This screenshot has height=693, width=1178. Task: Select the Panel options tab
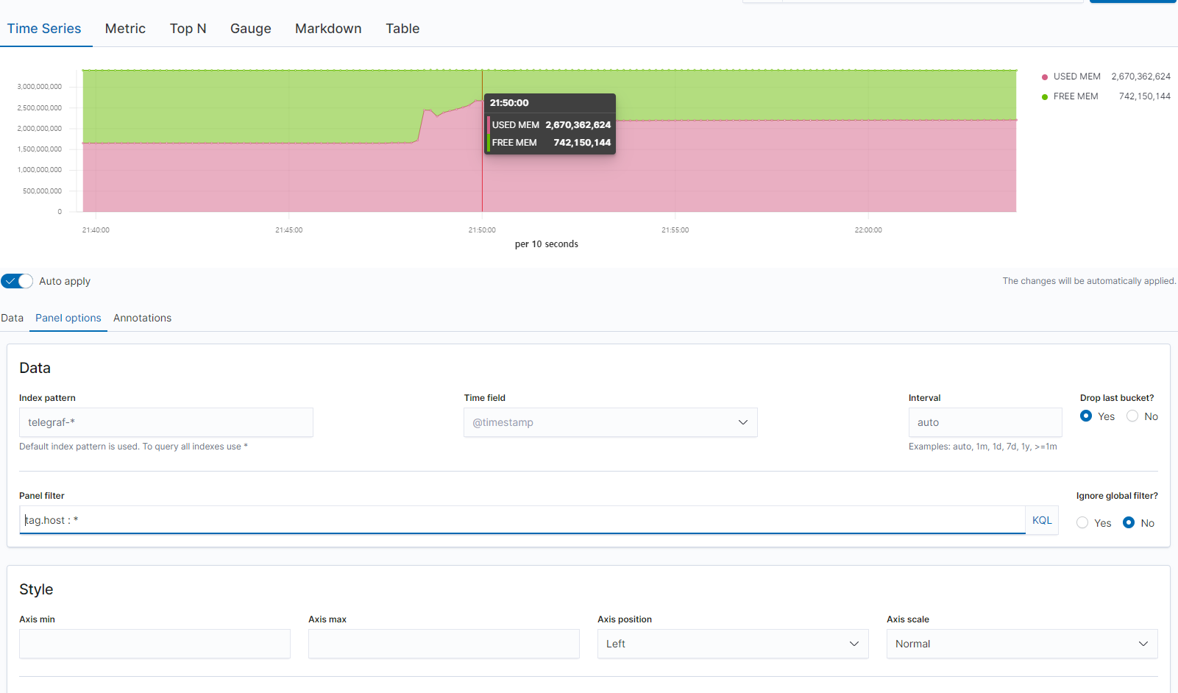point(68,318)
